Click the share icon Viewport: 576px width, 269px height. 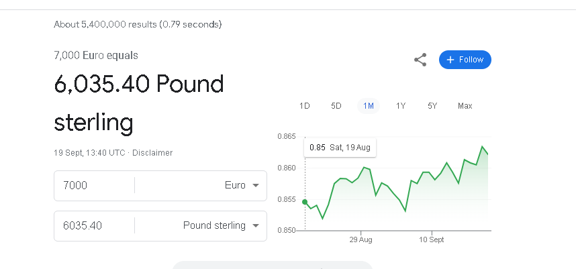tap(420, 60)
